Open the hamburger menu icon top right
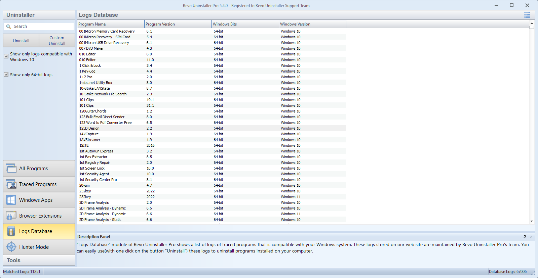538x278 pixels. [x=527, y=15]
